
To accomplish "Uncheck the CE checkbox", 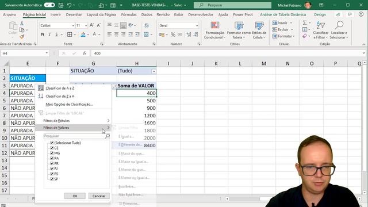I will click(52, 148).
